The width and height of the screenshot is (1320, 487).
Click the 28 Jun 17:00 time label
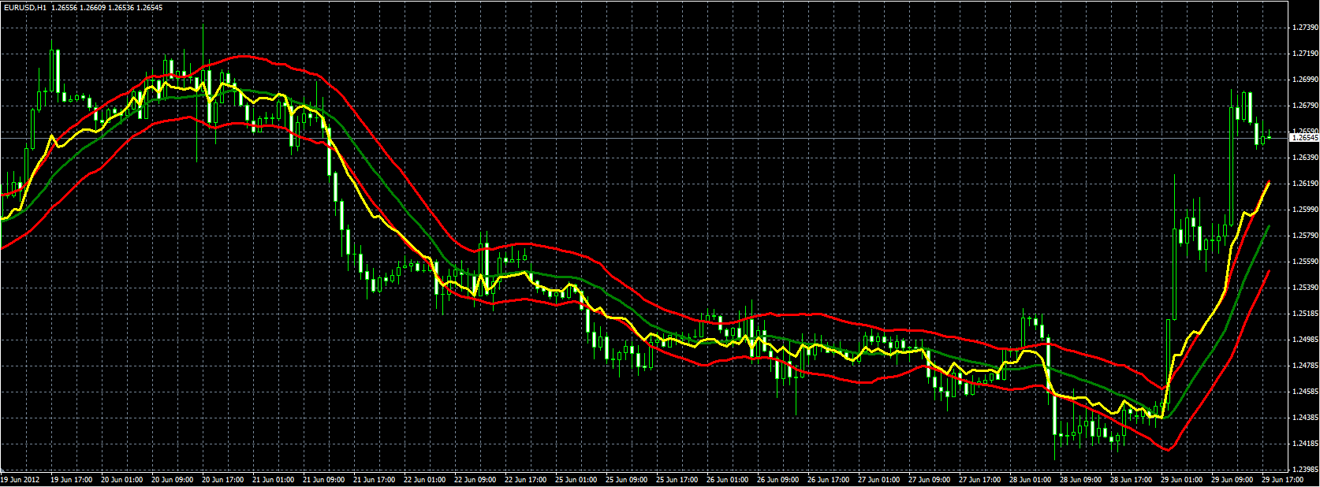(x=1131, y=479)
